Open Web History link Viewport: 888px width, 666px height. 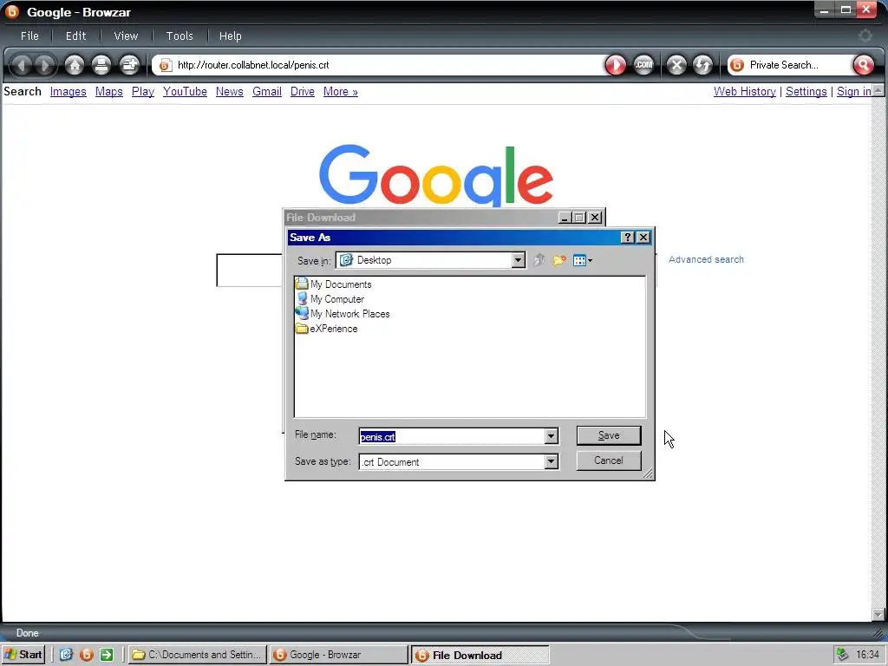click(744, 91)
